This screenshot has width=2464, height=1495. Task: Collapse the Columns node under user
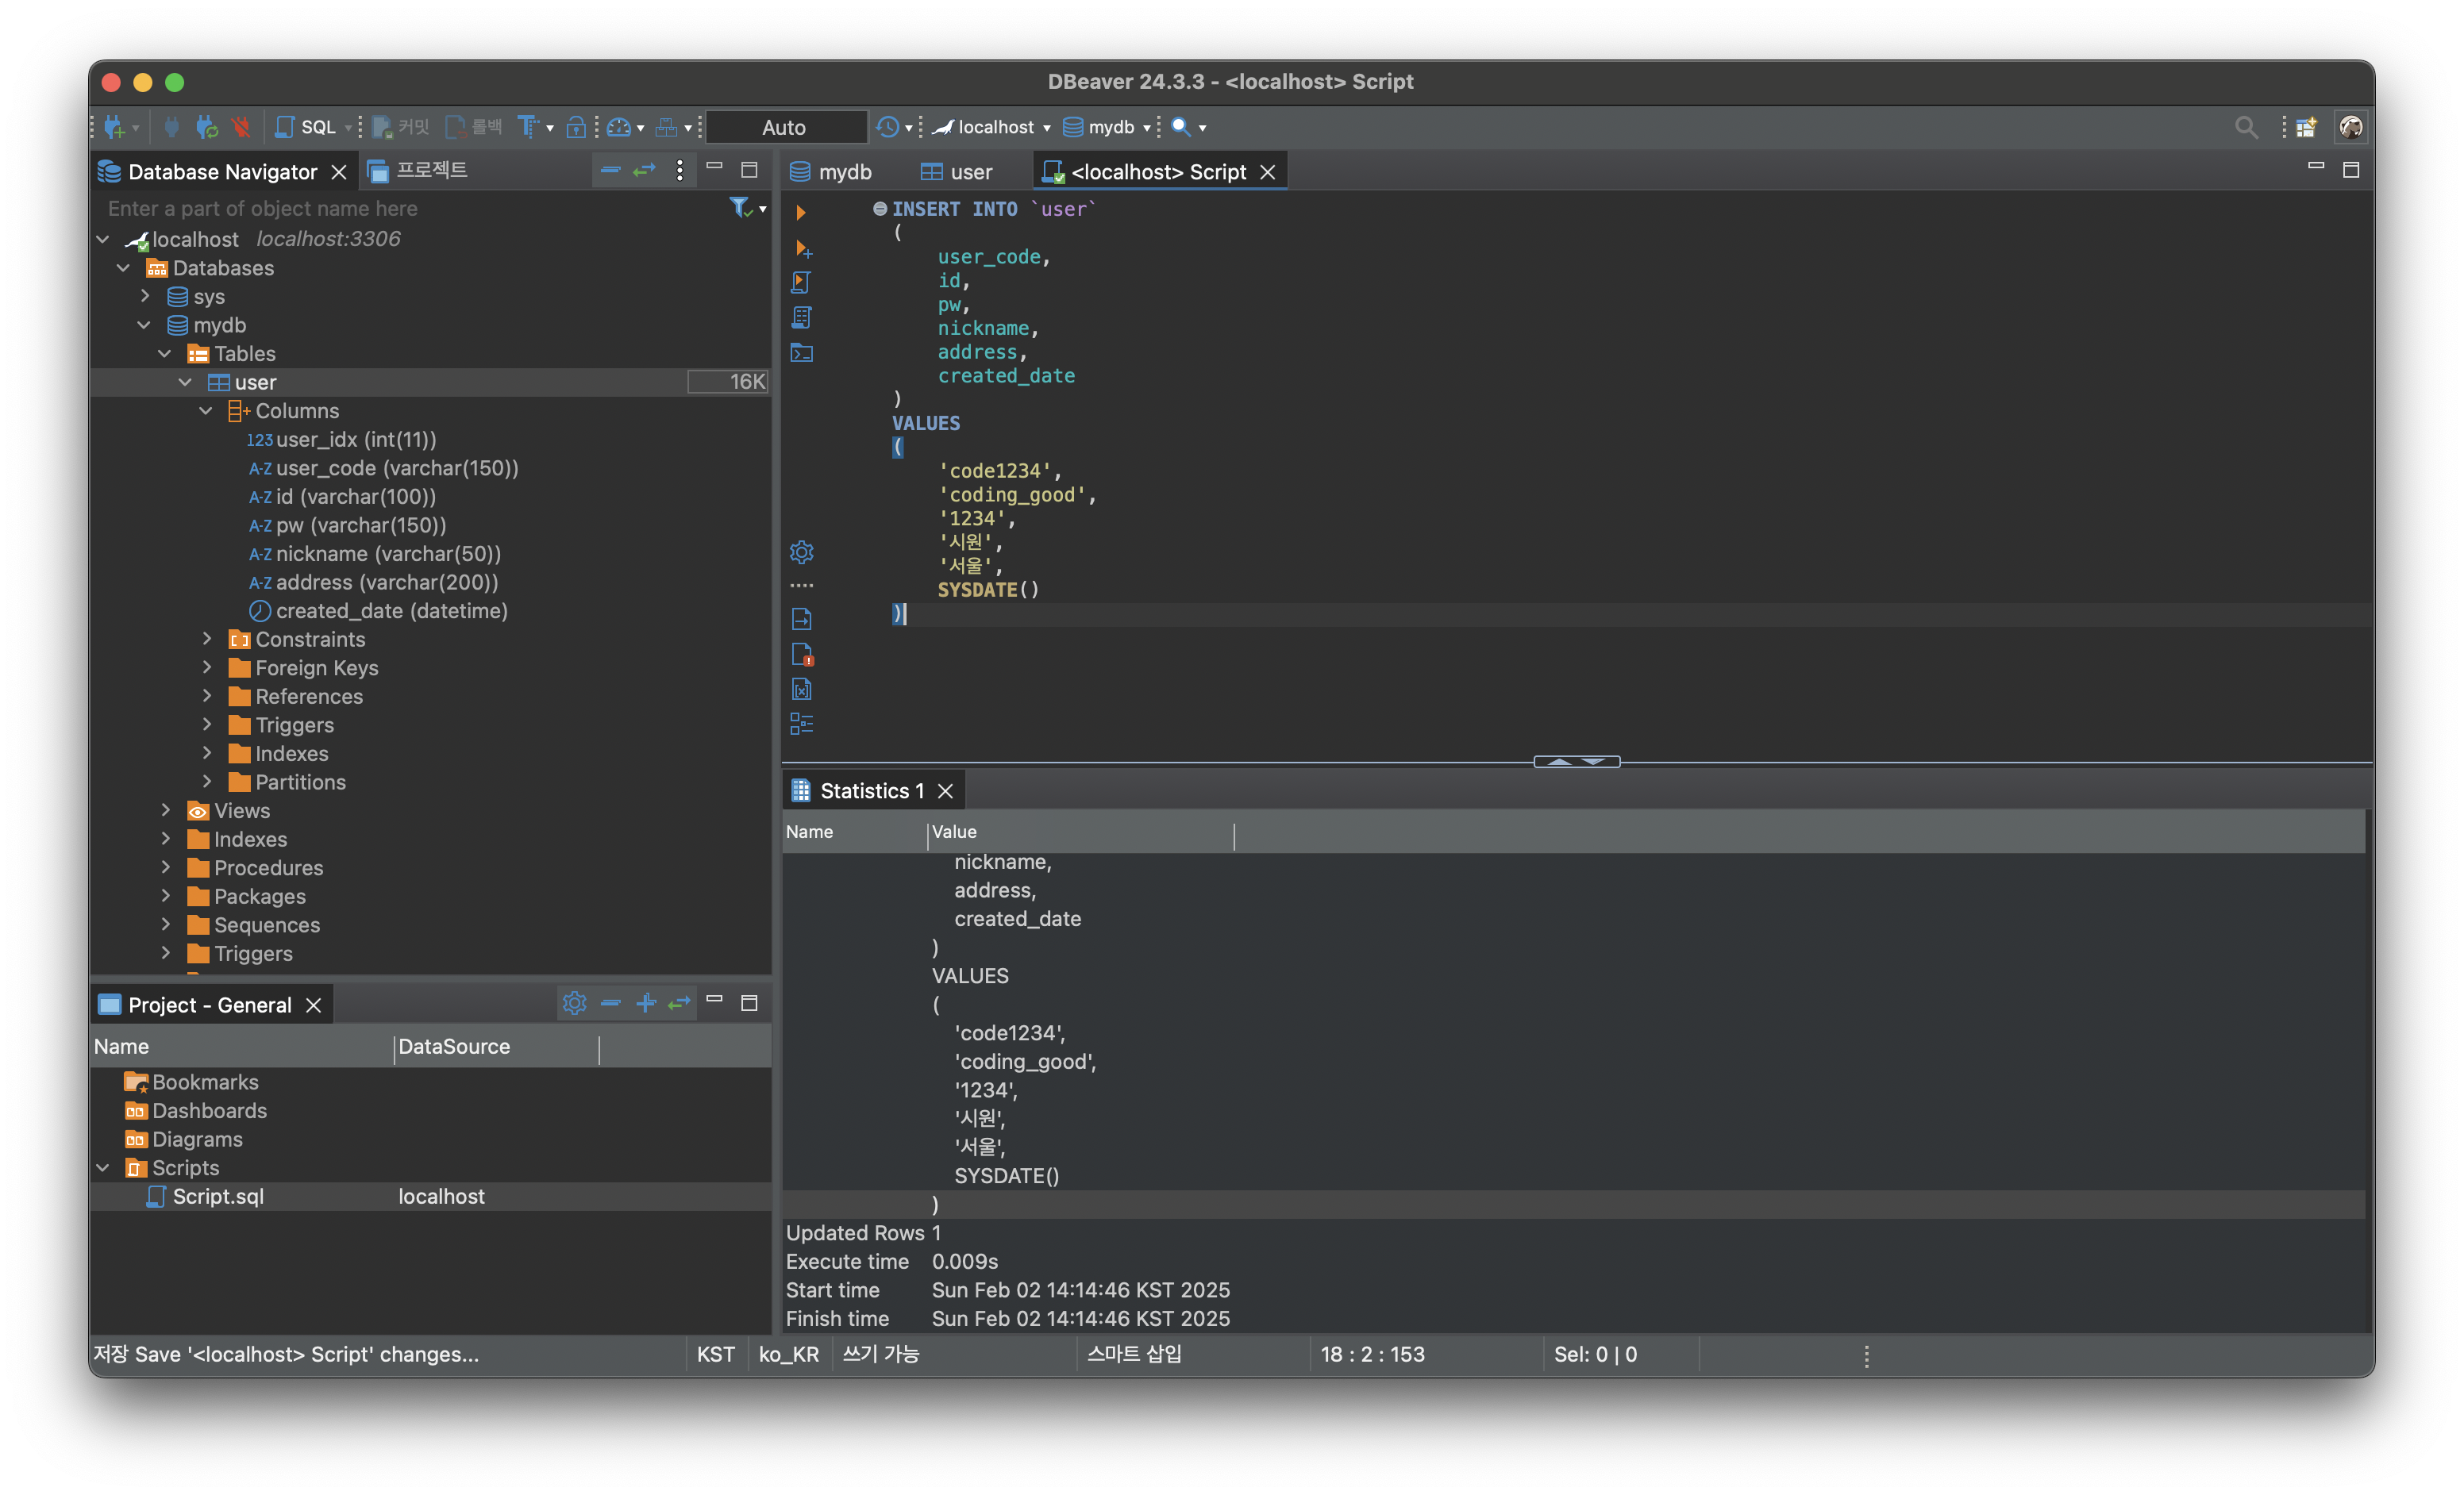206,409
